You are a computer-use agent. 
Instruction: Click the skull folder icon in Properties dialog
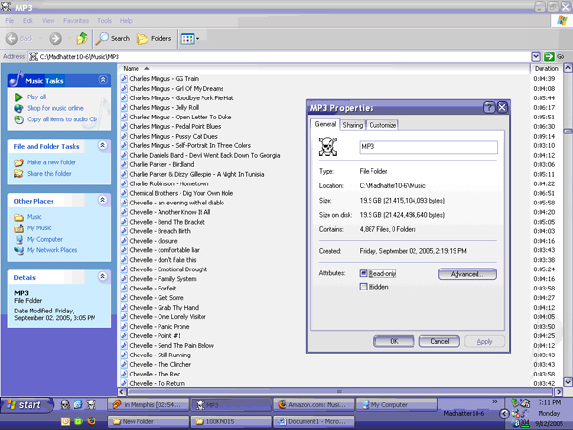326,146
